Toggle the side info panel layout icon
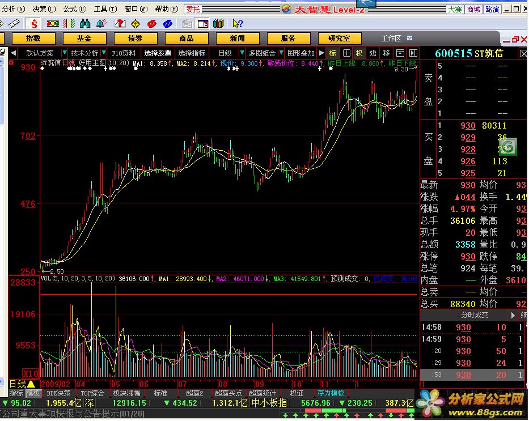The image size is (529, 421). coord(203,24)
